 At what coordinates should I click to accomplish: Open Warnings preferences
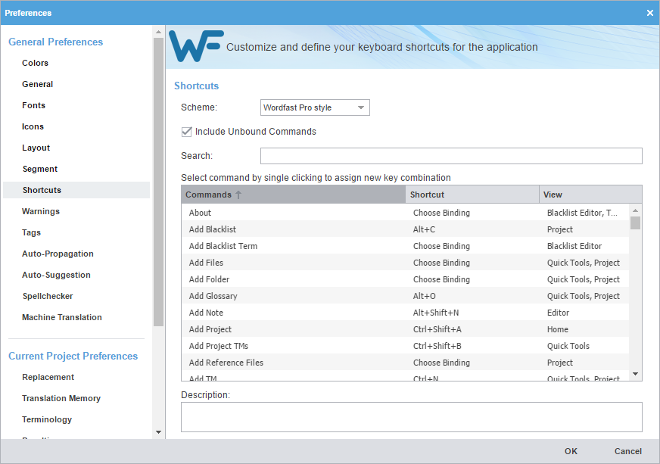click(41, 211)
